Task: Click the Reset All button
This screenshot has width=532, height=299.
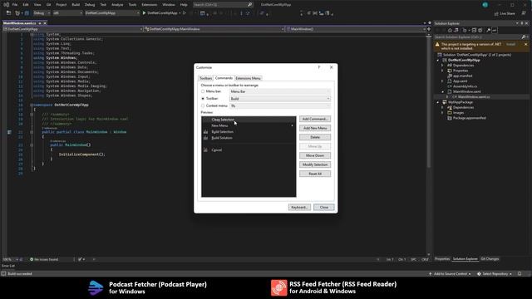Action: [x=315, y=174]
